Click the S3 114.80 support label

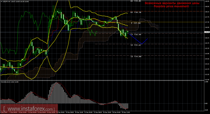(x=136, y=57)
